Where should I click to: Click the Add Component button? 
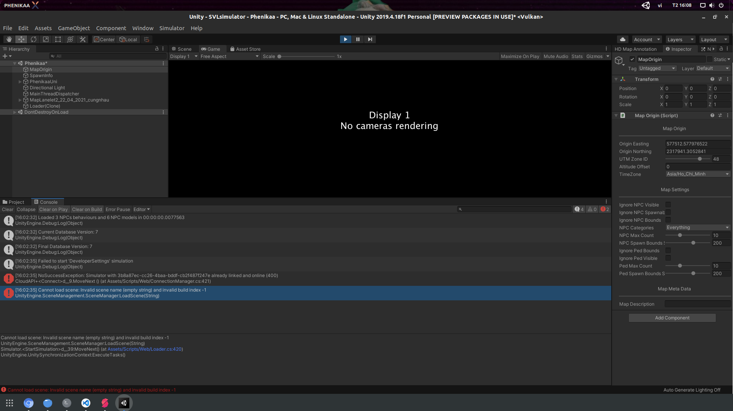point(672,318)
